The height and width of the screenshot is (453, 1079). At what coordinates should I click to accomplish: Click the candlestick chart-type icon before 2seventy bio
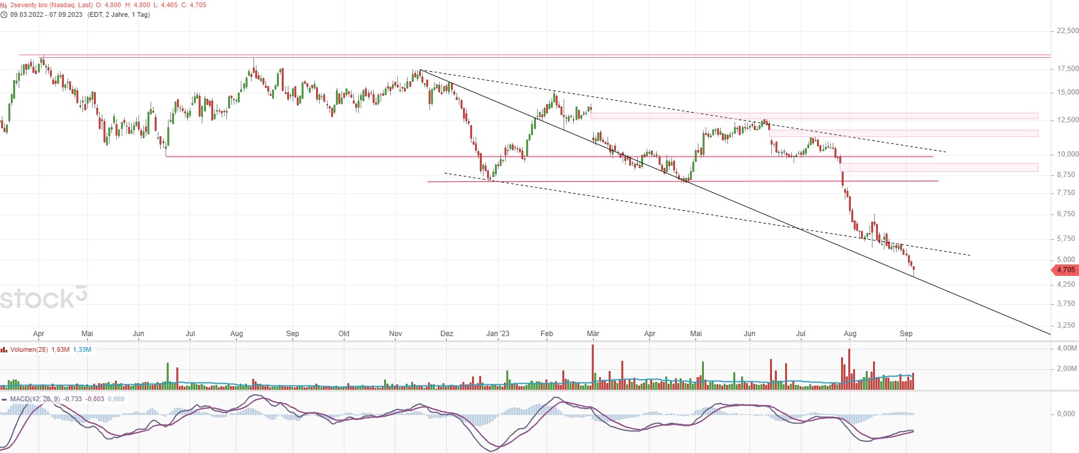[x=4, y=5]
